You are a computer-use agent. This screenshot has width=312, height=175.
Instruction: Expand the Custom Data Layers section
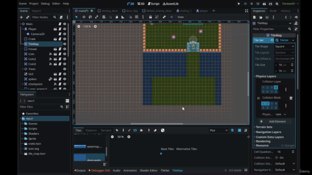pyautogui.click(x=270, y=137)
